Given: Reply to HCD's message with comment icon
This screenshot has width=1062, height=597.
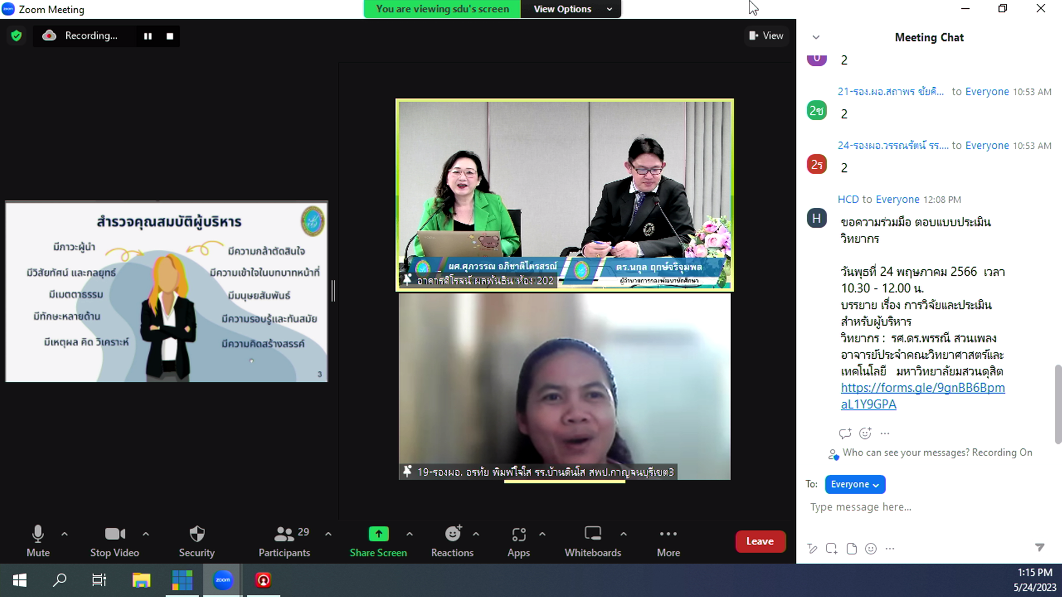Looking at the screenshot, I should tap(845, 433).
